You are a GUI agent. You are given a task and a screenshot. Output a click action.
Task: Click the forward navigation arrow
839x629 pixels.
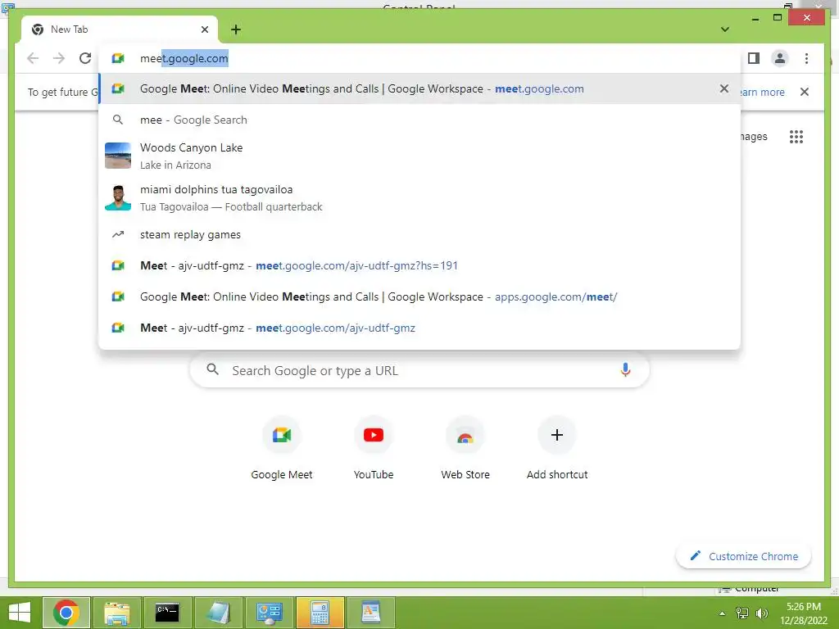pos(59,58)
